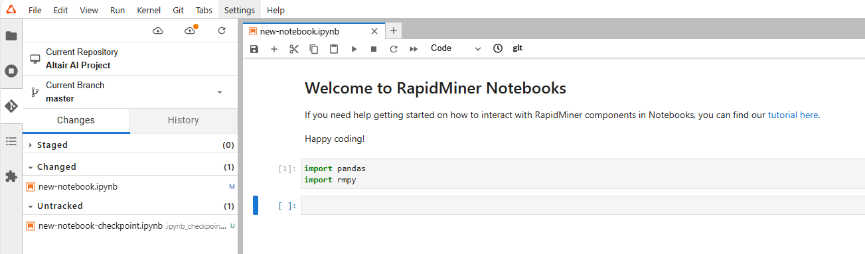
Task: Click the import pandas code cell
Action: (582, 174)
